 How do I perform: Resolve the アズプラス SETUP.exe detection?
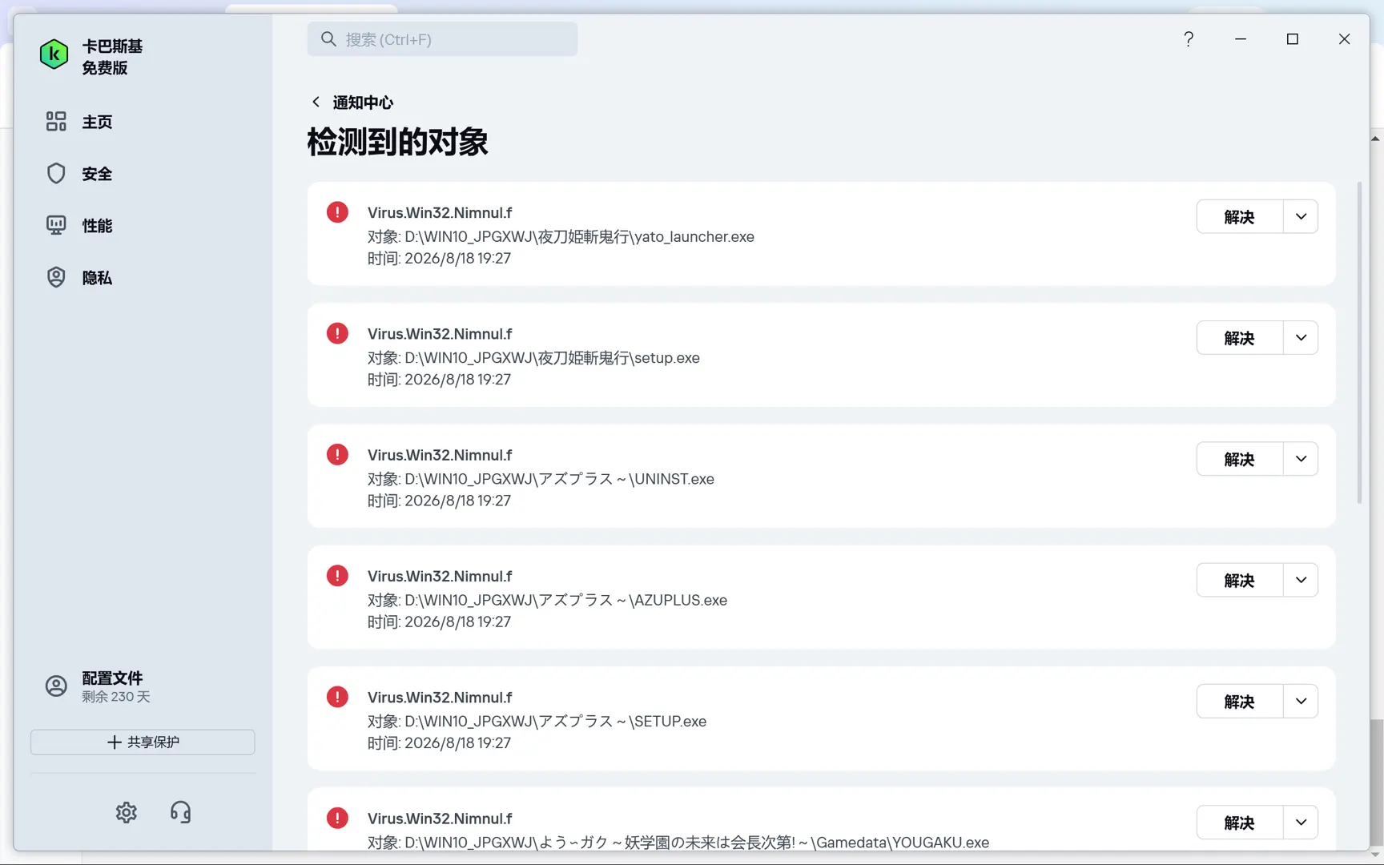(x=1240, y=702)
